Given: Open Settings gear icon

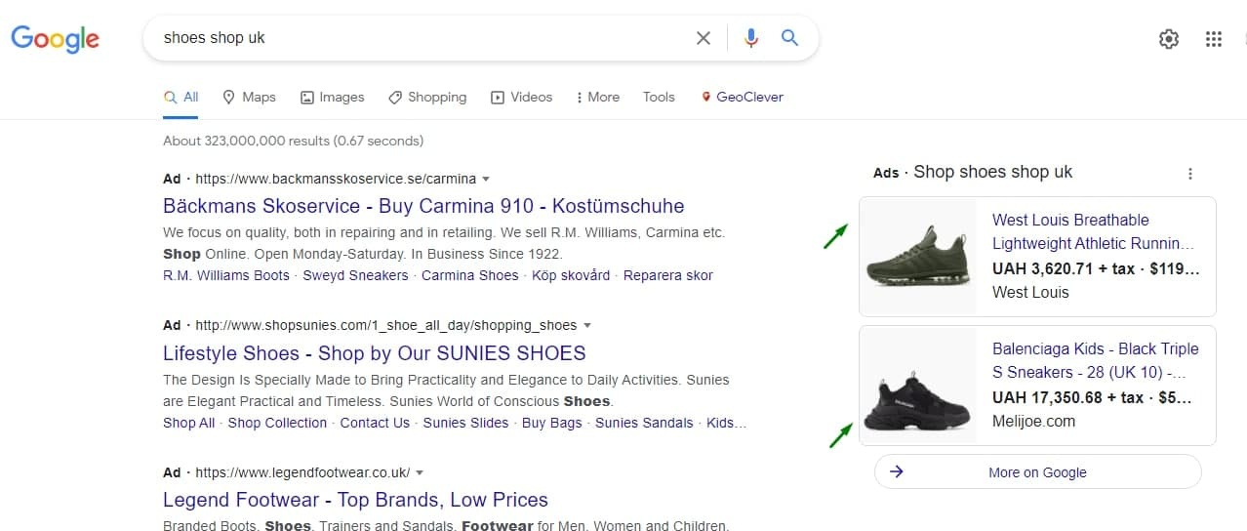Looking at the screenshot, I should (x=1168, y=39).
